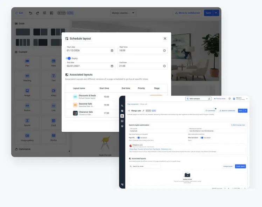Open the layout view icon beside settings
Image resolution: width=262 pixels, height=207 pixels.
point(51,13)
